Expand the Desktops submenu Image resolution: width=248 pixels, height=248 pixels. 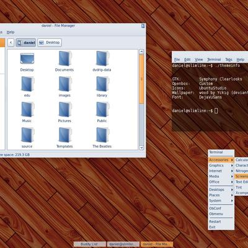click(221, 190)
